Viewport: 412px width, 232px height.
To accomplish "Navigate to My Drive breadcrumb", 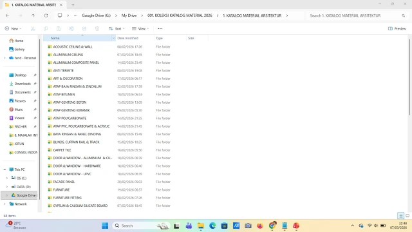I will [x=129, y=15].
